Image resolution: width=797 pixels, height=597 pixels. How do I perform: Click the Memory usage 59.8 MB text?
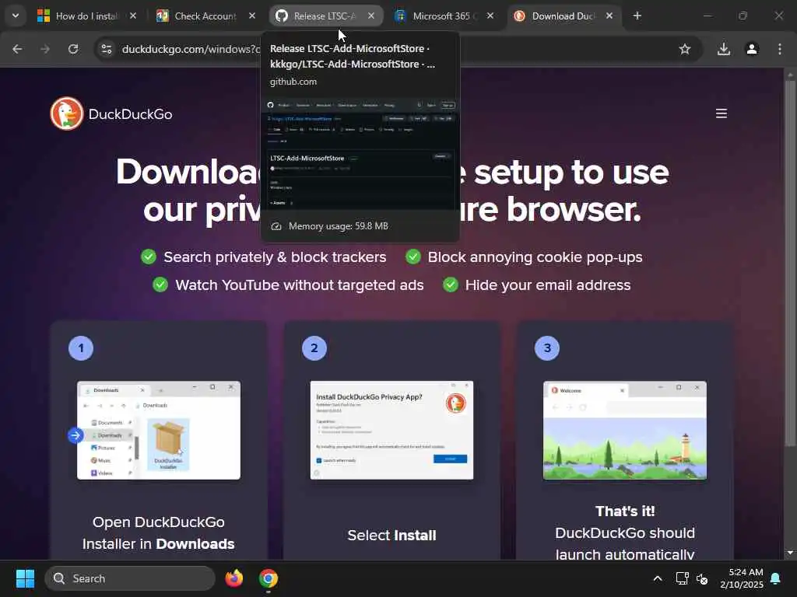coord(339,226)
